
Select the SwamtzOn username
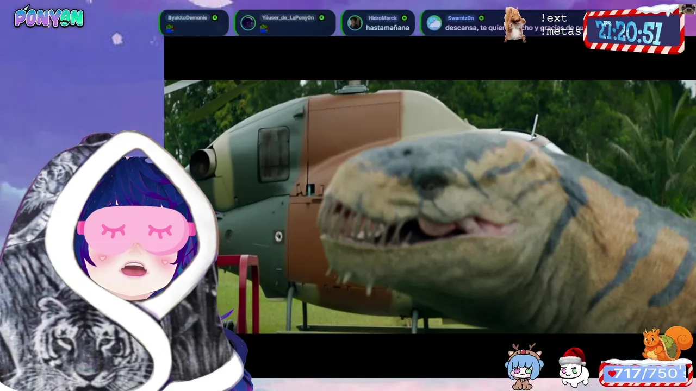461,18
